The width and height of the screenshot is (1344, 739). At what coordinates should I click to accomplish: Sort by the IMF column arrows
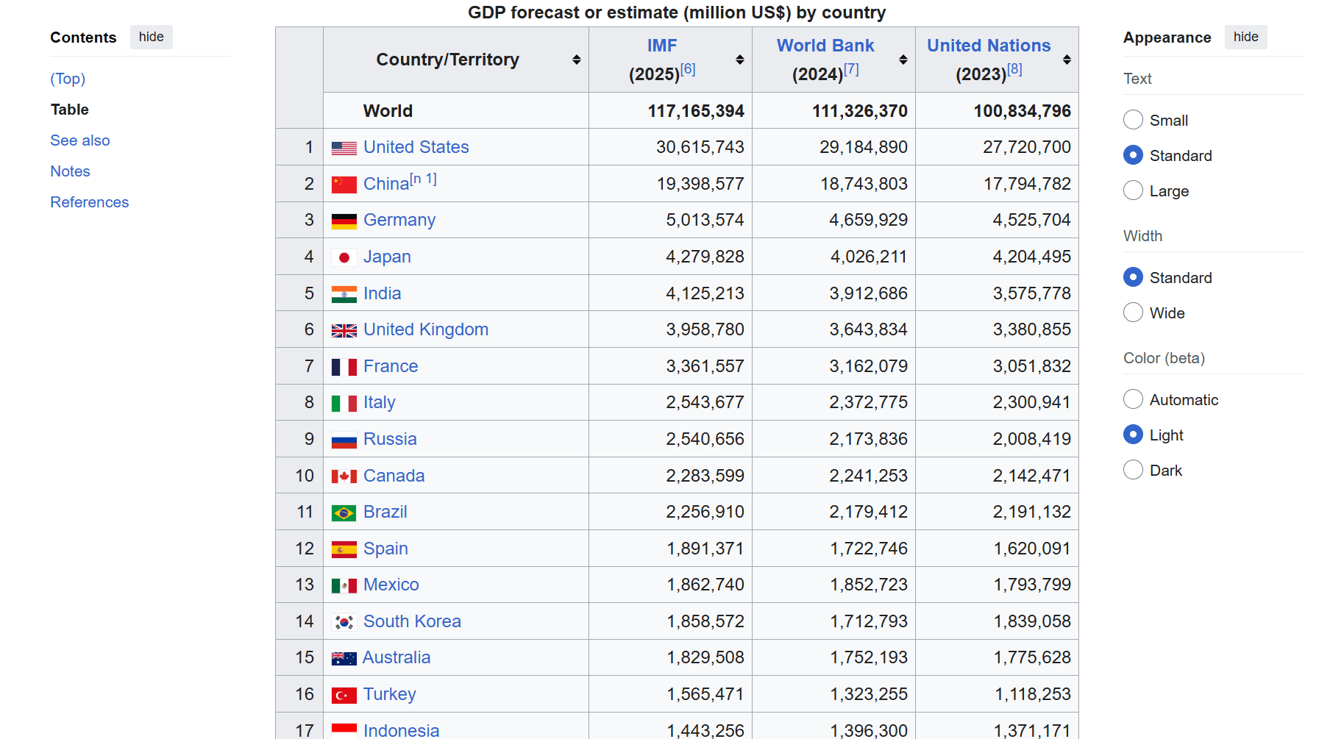tap(740, 60)
